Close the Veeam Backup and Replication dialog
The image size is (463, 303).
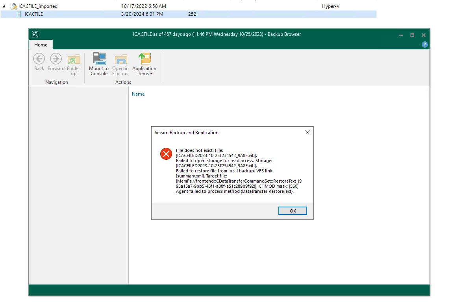[307, 132]
